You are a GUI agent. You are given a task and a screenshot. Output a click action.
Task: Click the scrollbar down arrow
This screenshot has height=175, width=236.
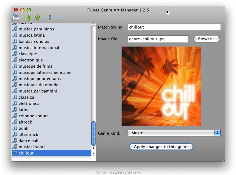pos(93,154)
